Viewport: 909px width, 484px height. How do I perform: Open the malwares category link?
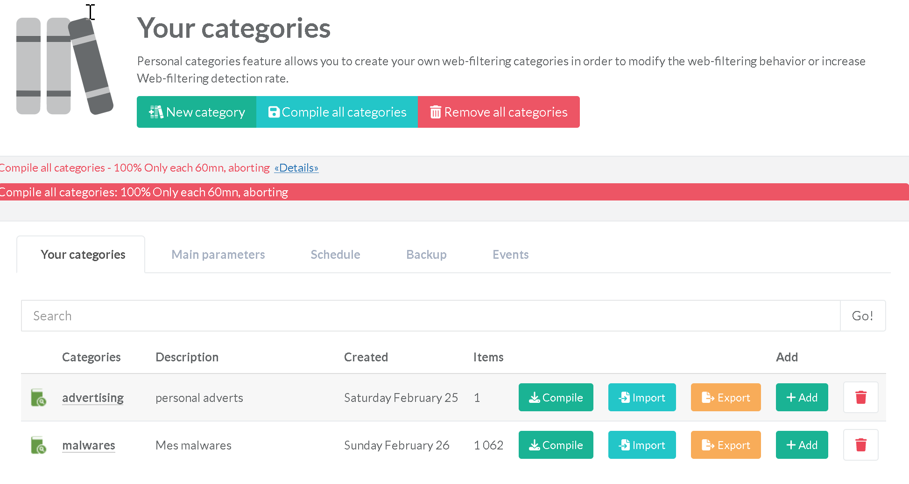point(89,445)
